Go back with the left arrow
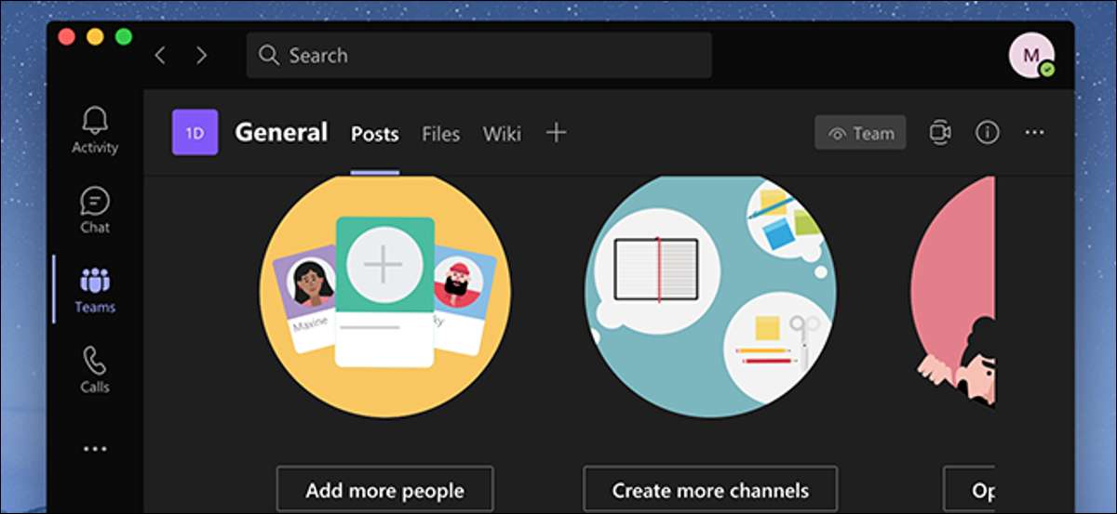1117x514 pixels. tap(160, 56)
